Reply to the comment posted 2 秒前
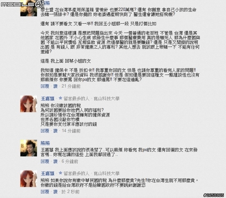Screen dimensions: 226x198 click(45, 192)
